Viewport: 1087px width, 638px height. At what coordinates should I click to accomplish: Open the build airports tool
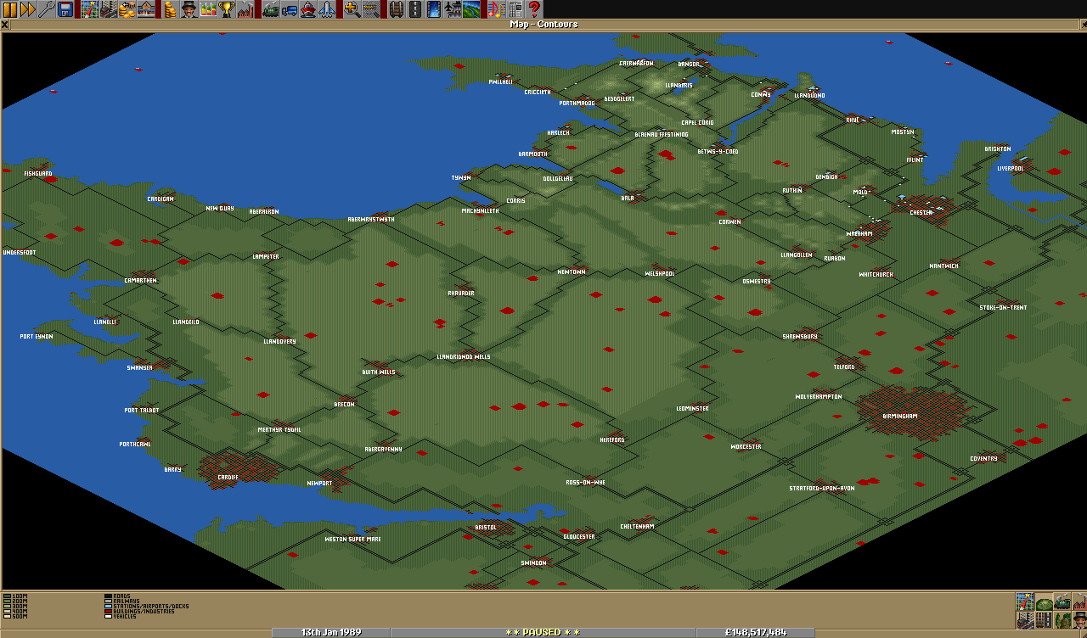pyautogui.click(x=452, y=9)
